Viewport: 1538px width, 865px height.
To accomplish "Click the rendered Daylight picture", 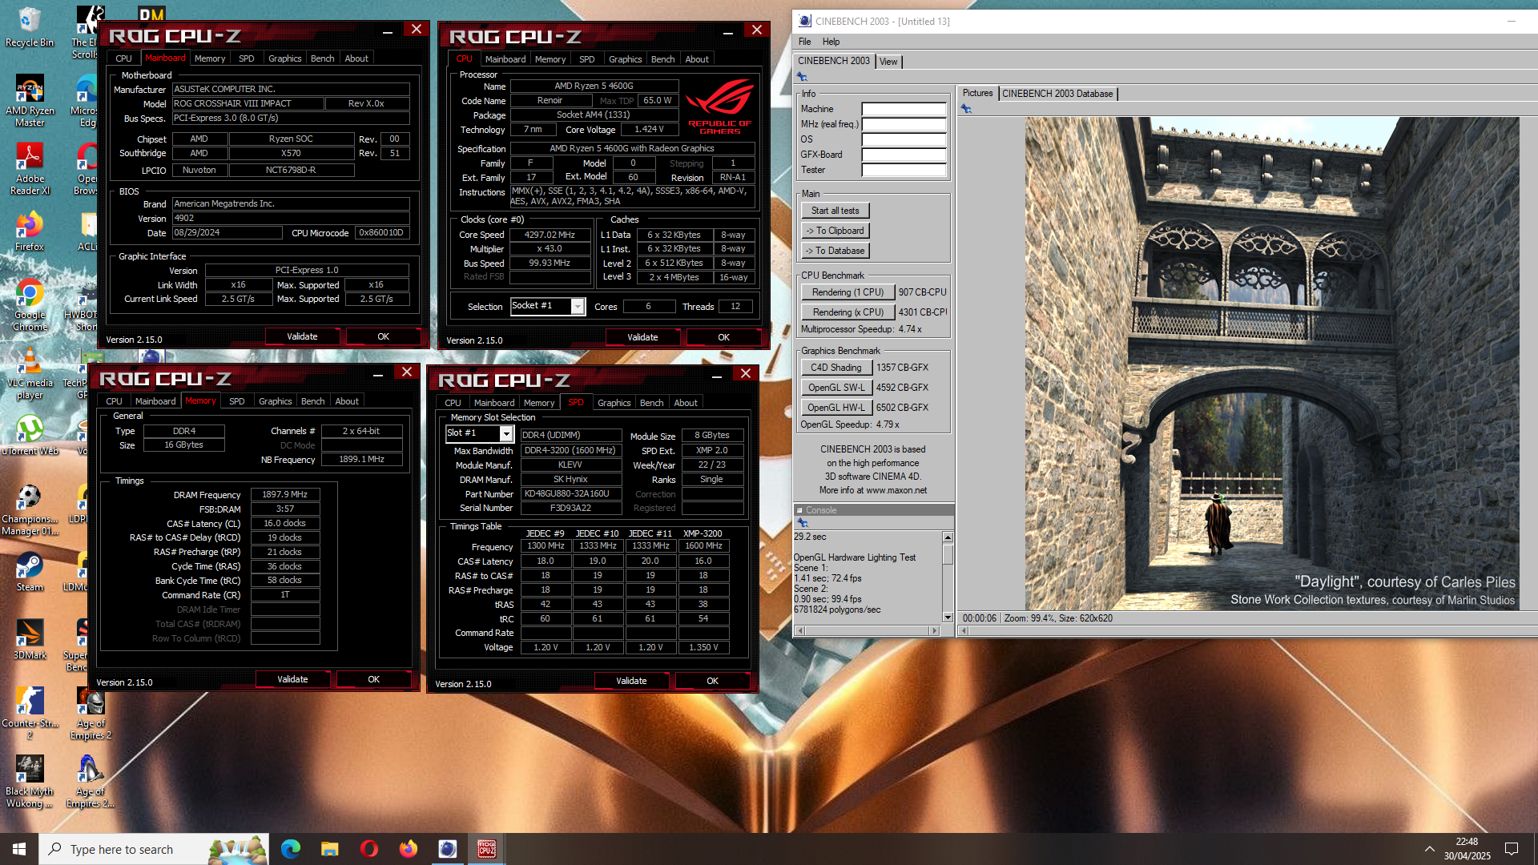I will tap(1272, 364).
